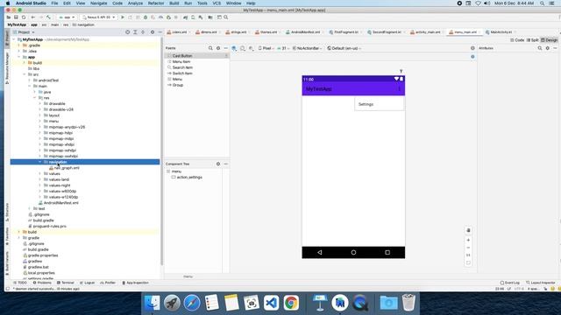
Task: Click zoom in plus on design surface
Action: tap(468, 240)
